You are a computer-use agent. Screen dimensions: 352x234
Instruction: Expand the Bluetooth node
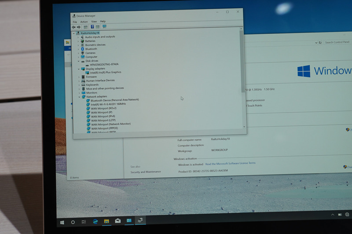(78, 49)
